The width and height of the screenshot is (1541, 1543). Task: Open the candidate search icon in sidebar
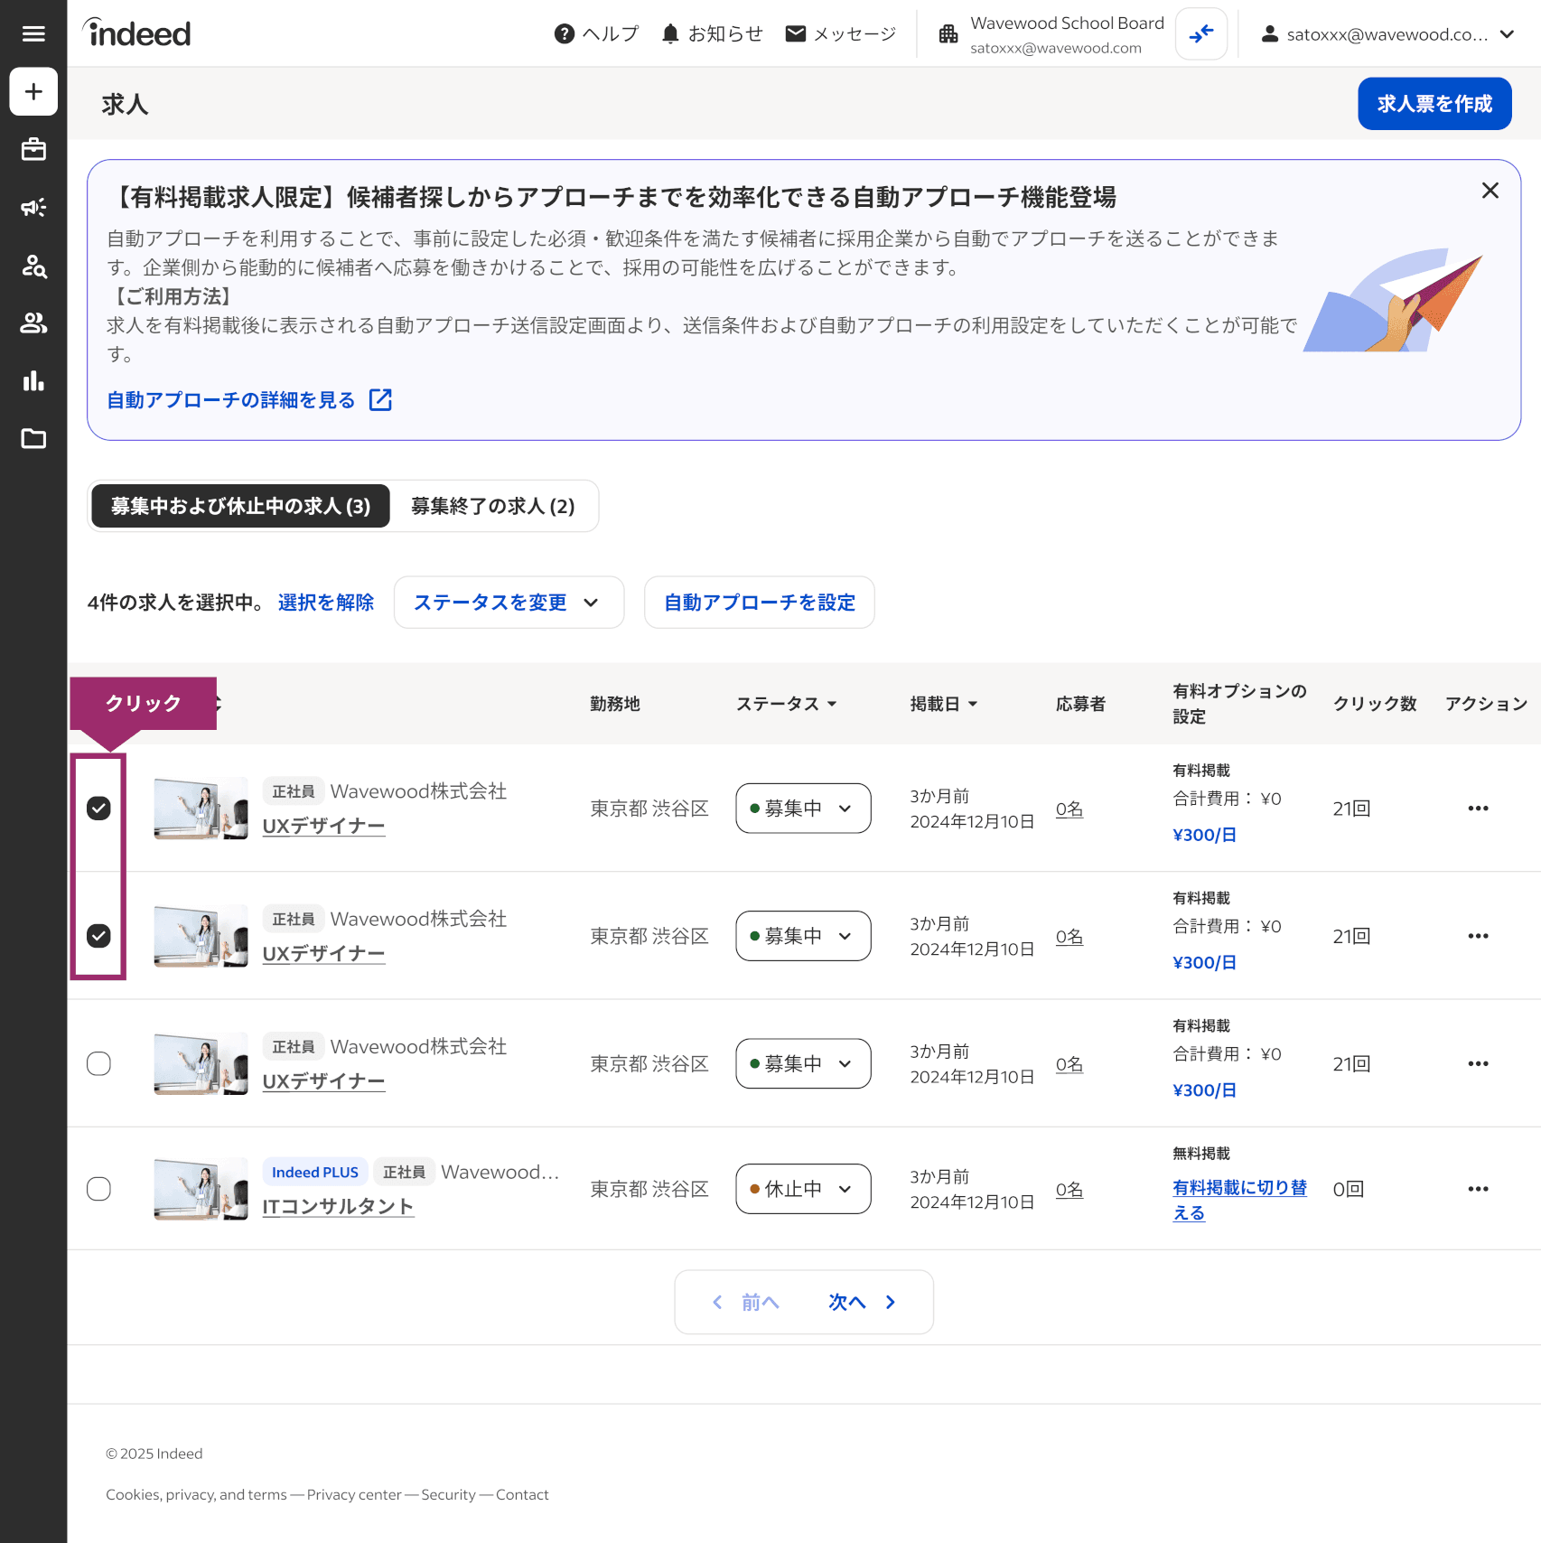tap(33, 266)
